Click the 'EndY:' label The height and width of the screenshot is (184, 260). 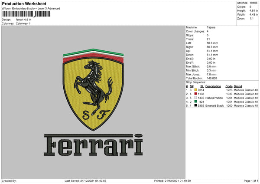click(x=190, y=63)
